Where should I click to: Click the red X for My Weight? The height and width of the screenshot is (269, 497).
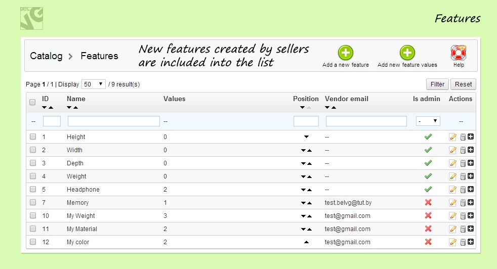tap(428, 216)
